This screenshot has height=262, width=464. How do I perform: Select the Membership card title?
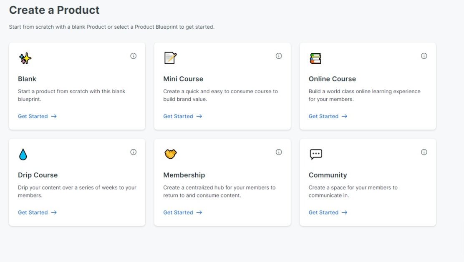[184, 175]
